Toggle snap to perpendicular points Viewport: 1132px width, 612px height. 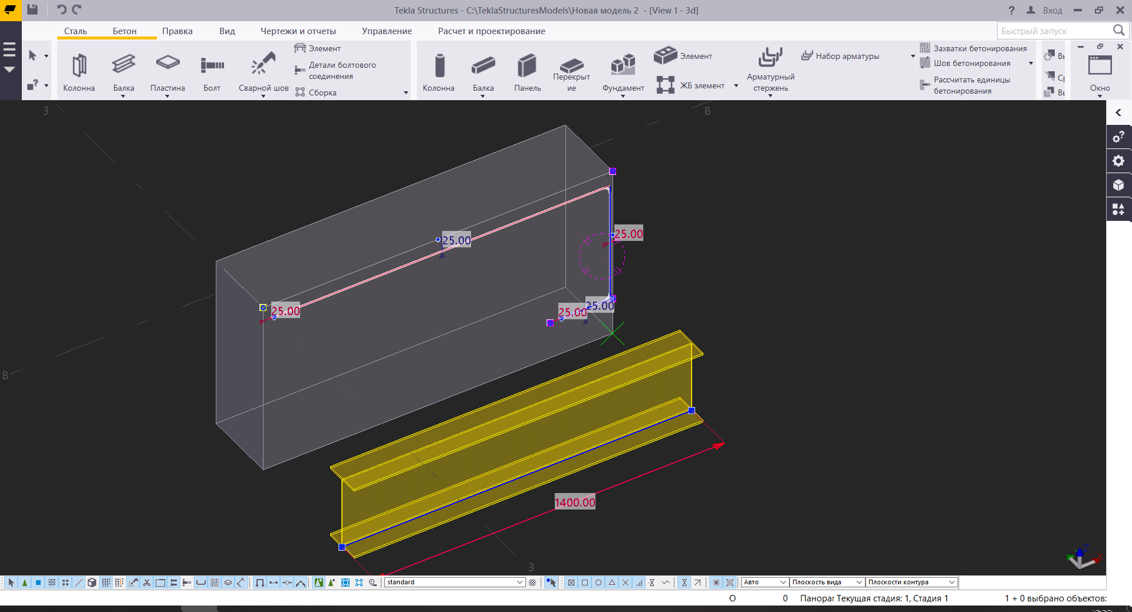639,583
